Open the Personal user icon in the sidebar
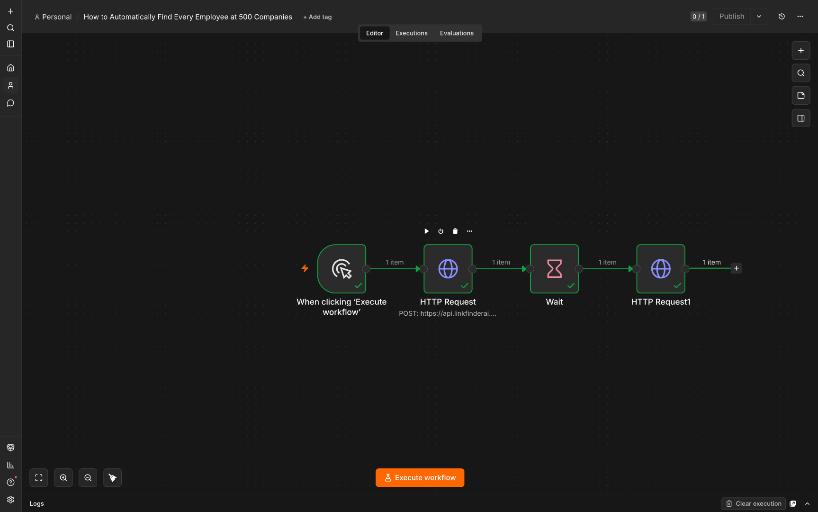This screenshot has height=512, width=818. [x=10, y=85]
